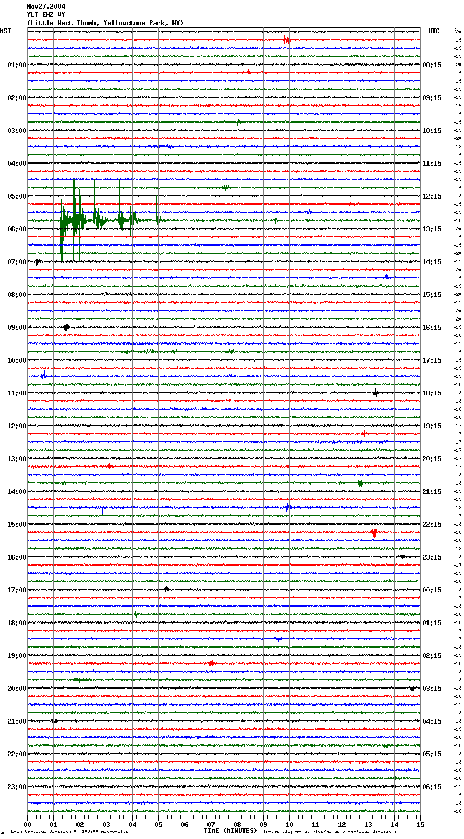This screenshot has height=839, width=464.
Task: Click the UTC timezone header
Action: click(434, 31)
